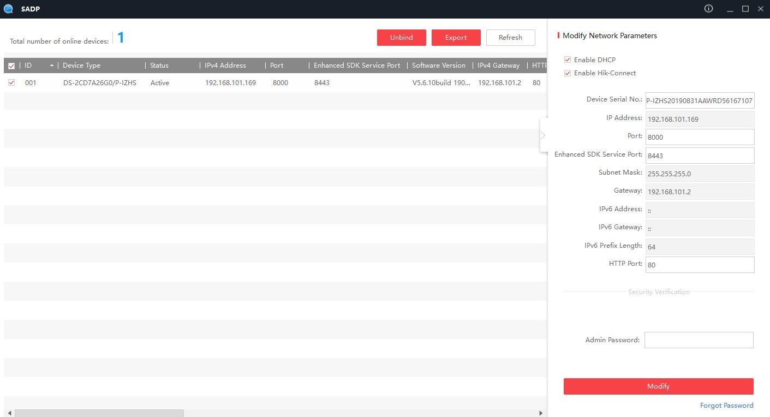The image size is (770, 417).
Task: Click the SADP application logo icon
Action: (x=8, y=9)
